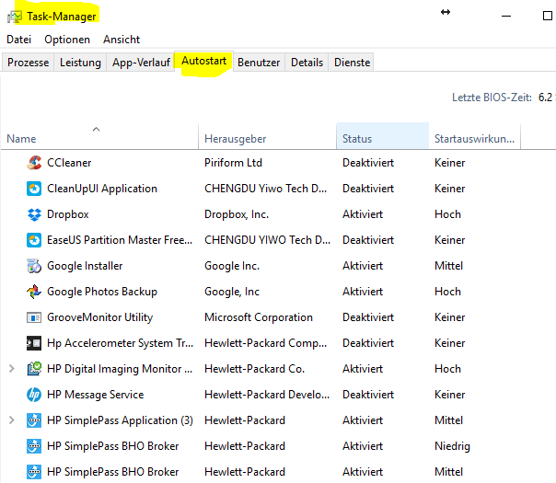
Task: Click publisher Dropbox, Inc.
Action: (x=237, y=214)
